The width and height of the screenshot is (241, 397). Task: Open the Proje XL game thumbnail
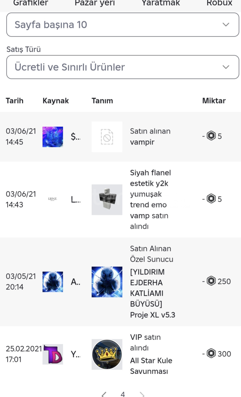click(107, 282)
